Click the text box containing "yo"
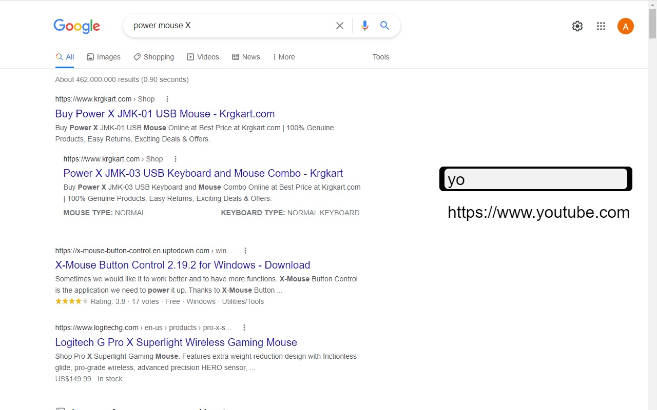Screen dimensions: 657x410 click(535, 179)
